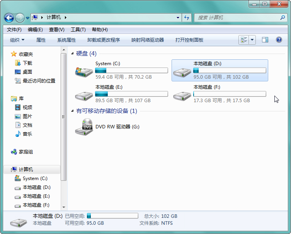Click the details pane drive icon
The image size is (291, 234).
point(19,223)
